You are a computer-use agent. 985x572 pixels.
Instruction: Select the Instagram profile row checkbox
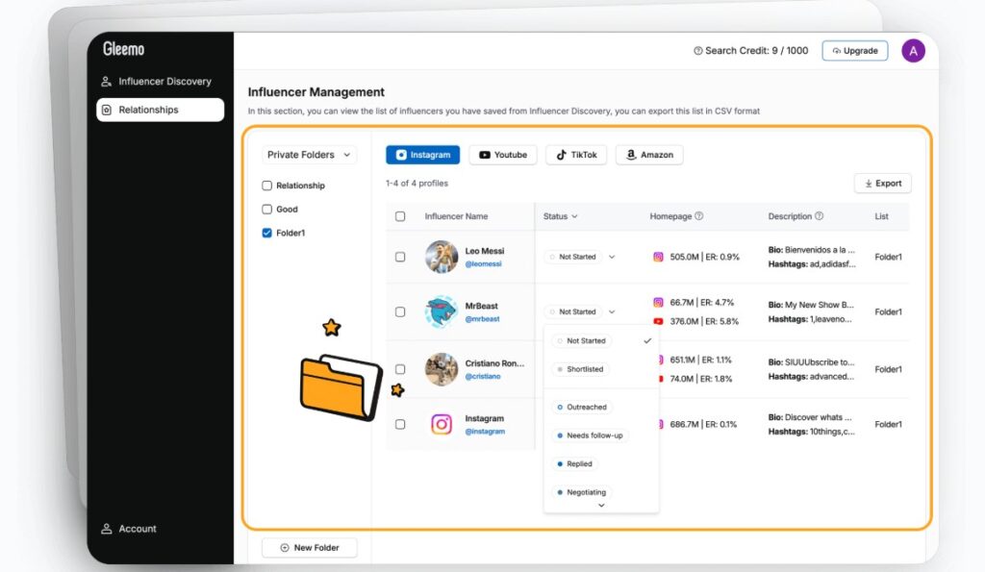[x=400, y=425]
